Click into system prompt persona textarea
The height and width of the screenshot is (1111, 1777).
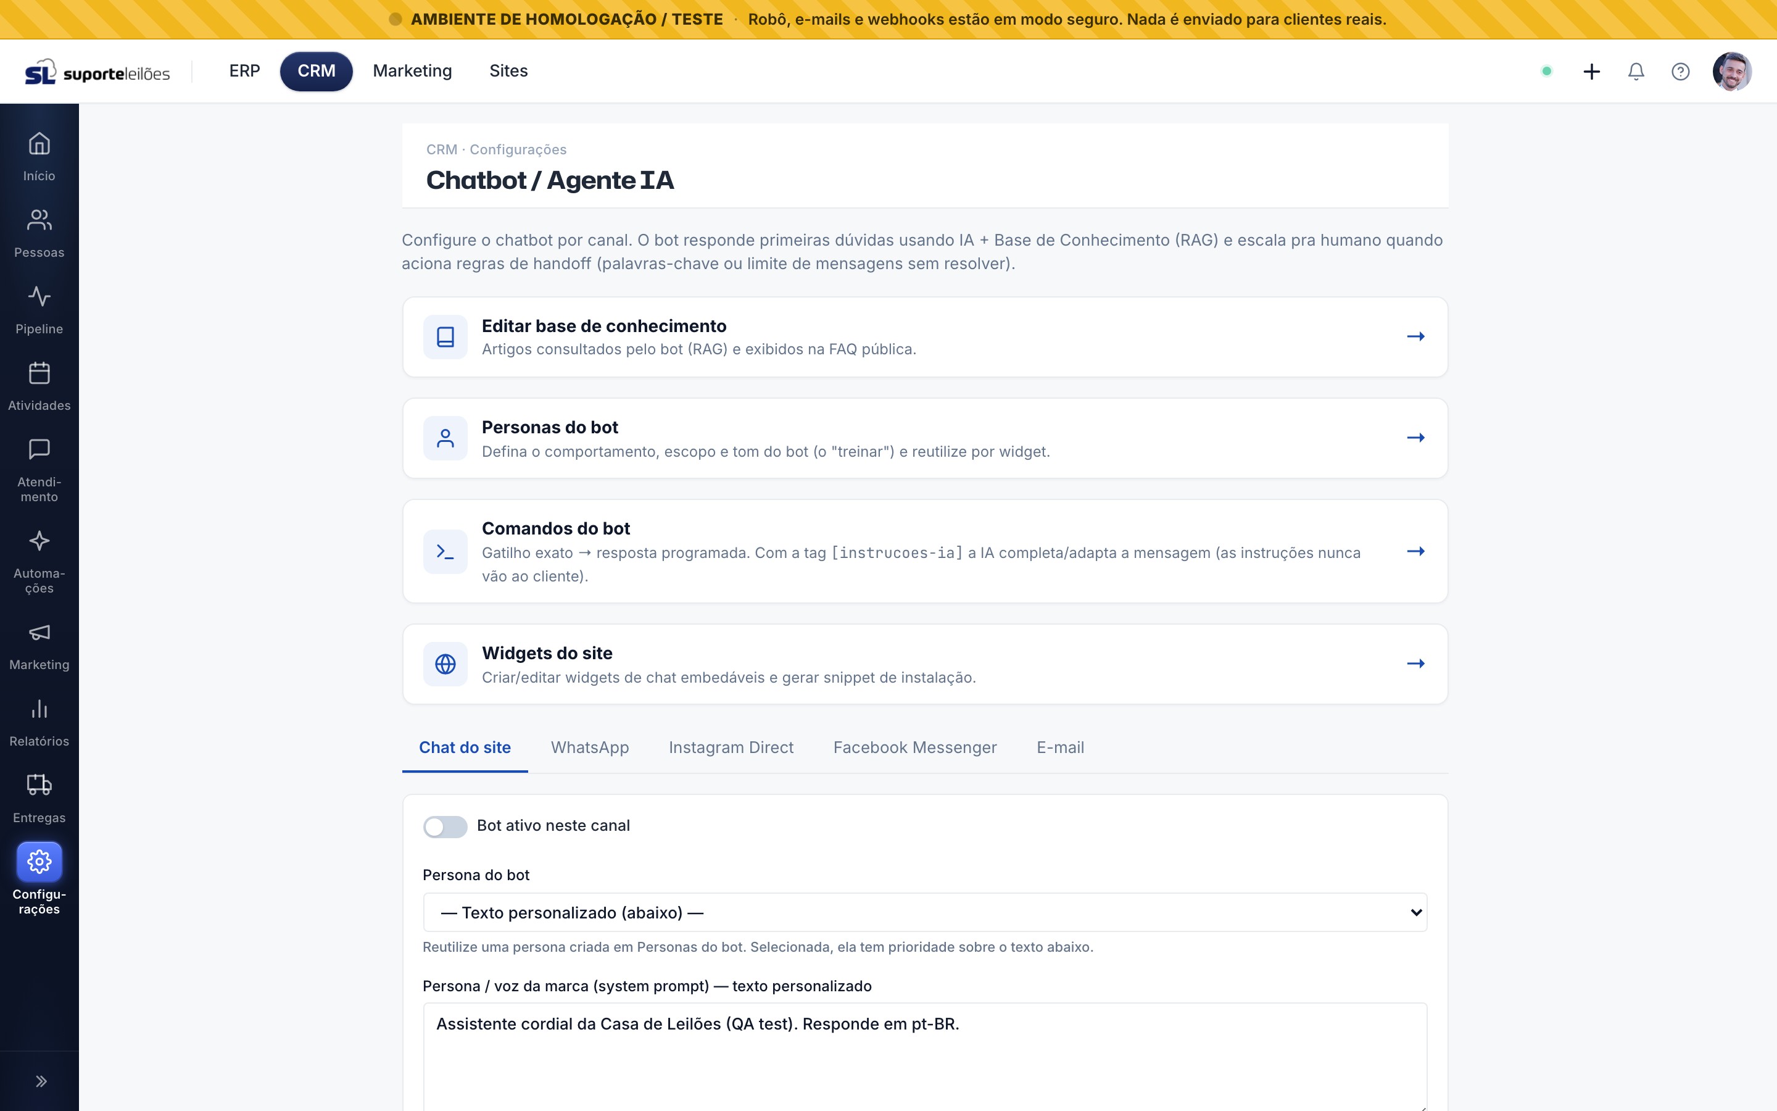pyautogui.click(x=924, y=1057)
